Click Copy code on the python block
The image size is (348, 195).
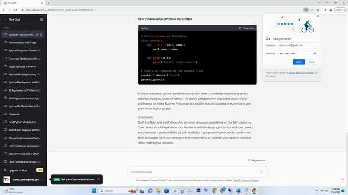click(x=246, y=28)
